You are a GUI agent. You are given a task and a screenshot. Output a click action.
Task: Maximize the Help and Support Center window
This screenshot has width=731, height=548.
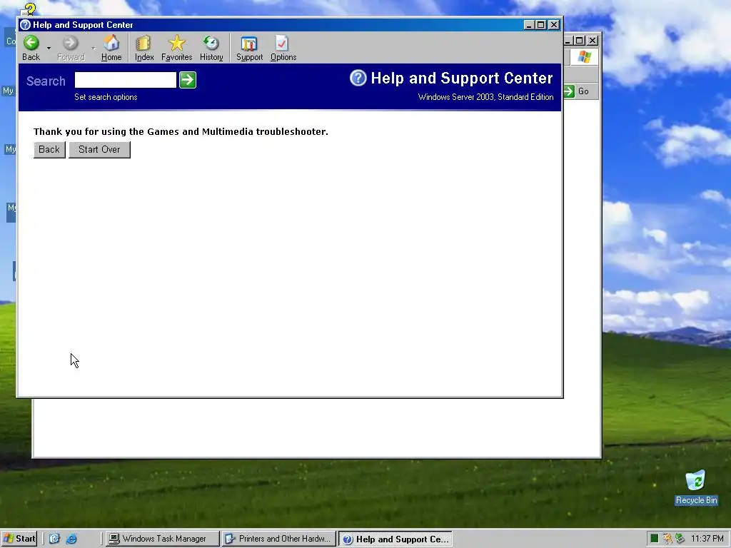click(541, 25)
